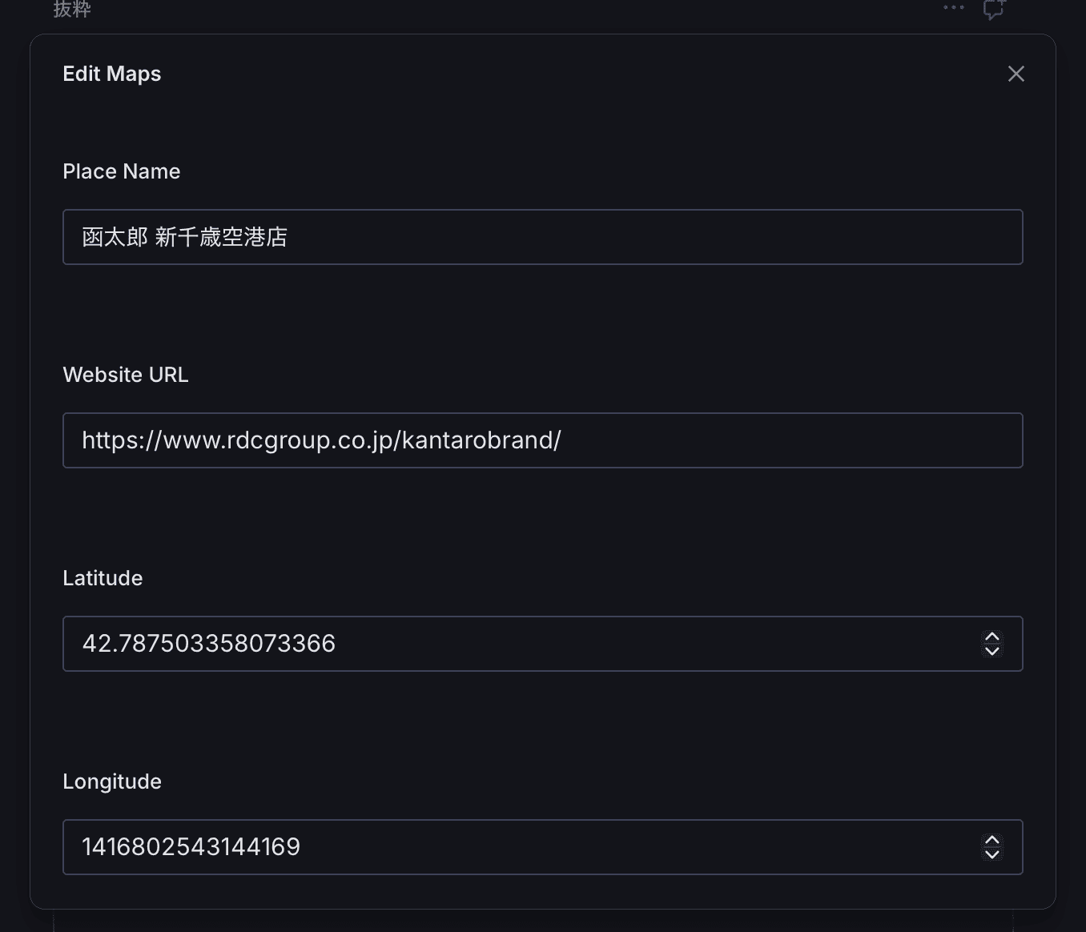Click the rdcgroup.co.jp URL text
The height and width of the screenshot is (932, 1086).
pyautogui.click(x=321, y=440)
